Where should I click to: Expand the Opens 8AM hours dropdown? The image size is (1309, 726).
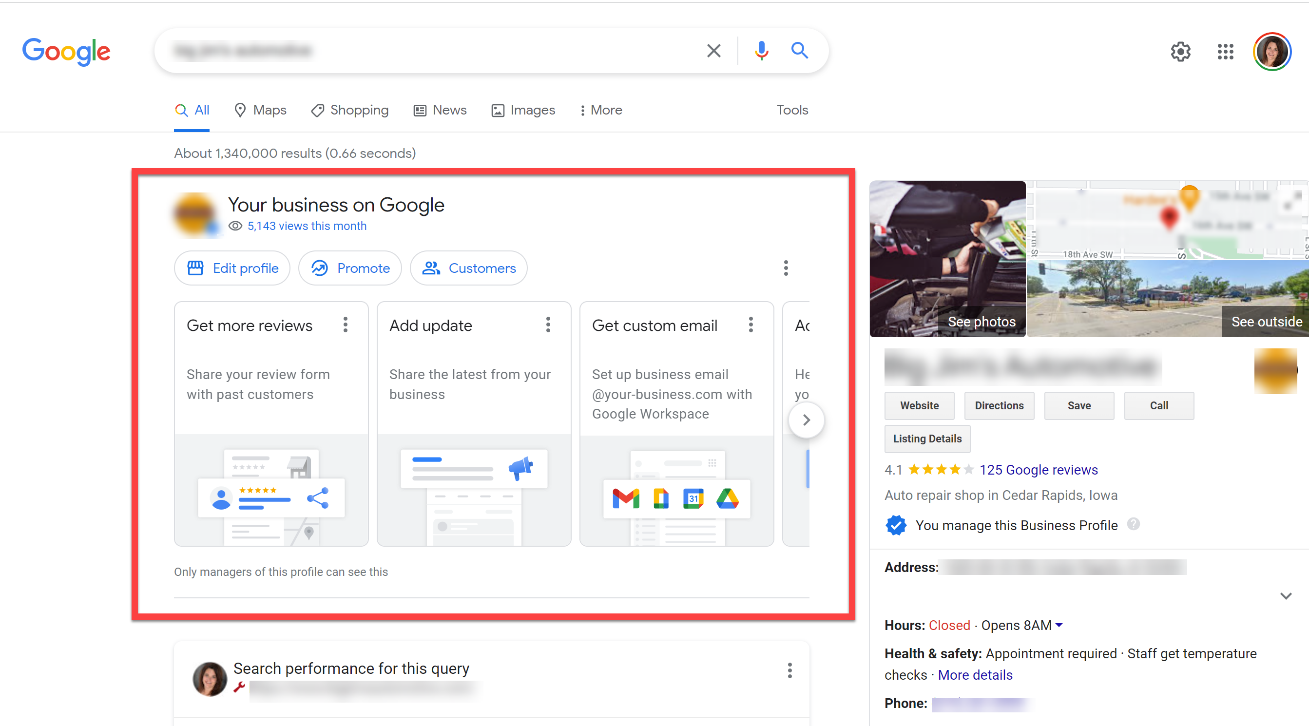click(x=1059, y=626)
